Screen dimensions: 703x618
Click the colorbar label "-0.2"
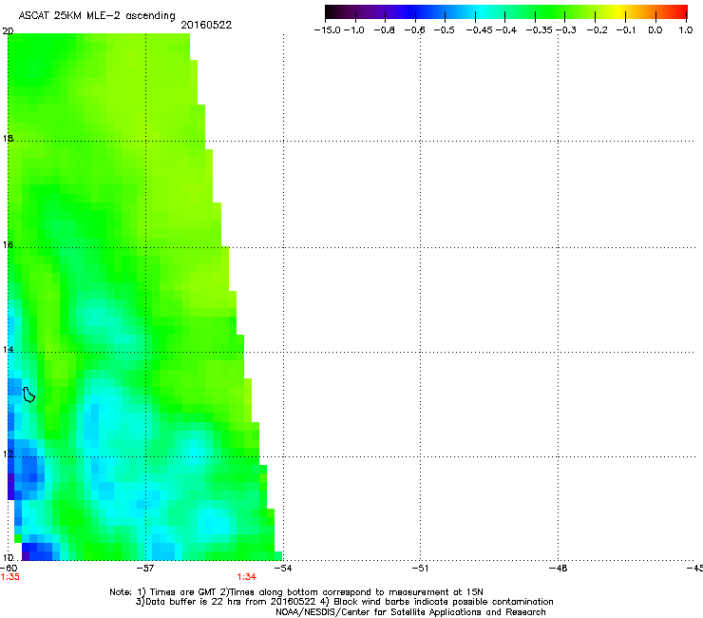point(598,30)
